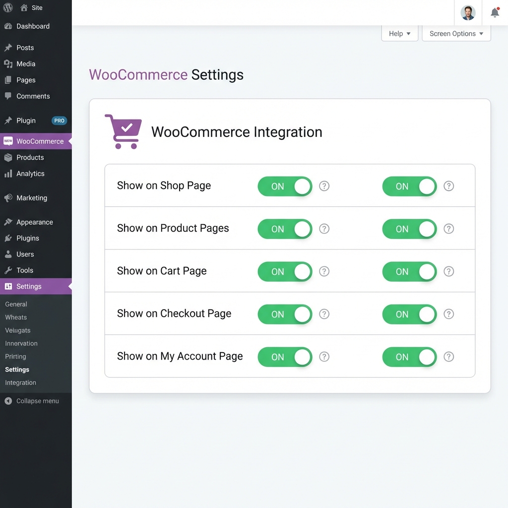Screen dimensions: 508x508
Task: Click the Woo logo icon in sidebar
Action: pyautogui.click(x=8, y=141)
